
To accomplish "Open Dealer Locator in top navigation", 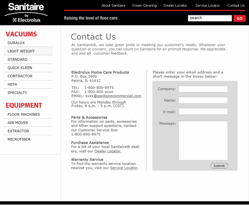I will pyautogui.click(x=175, y=6).
